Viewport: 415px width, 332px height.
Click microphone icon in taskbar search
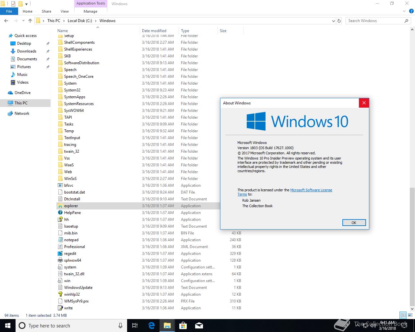point(121,326)
